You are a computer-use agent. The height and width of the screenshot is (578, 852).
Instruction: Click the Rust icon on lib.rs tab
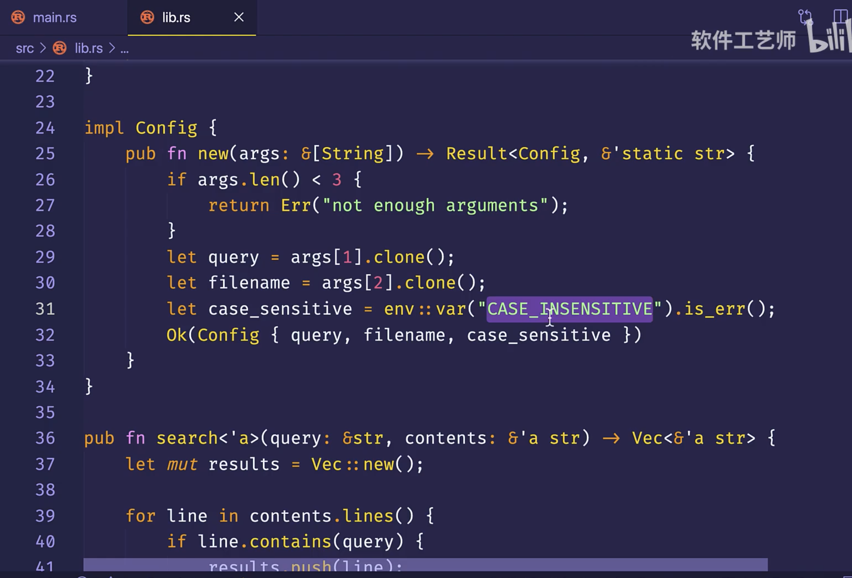(147, 17)
